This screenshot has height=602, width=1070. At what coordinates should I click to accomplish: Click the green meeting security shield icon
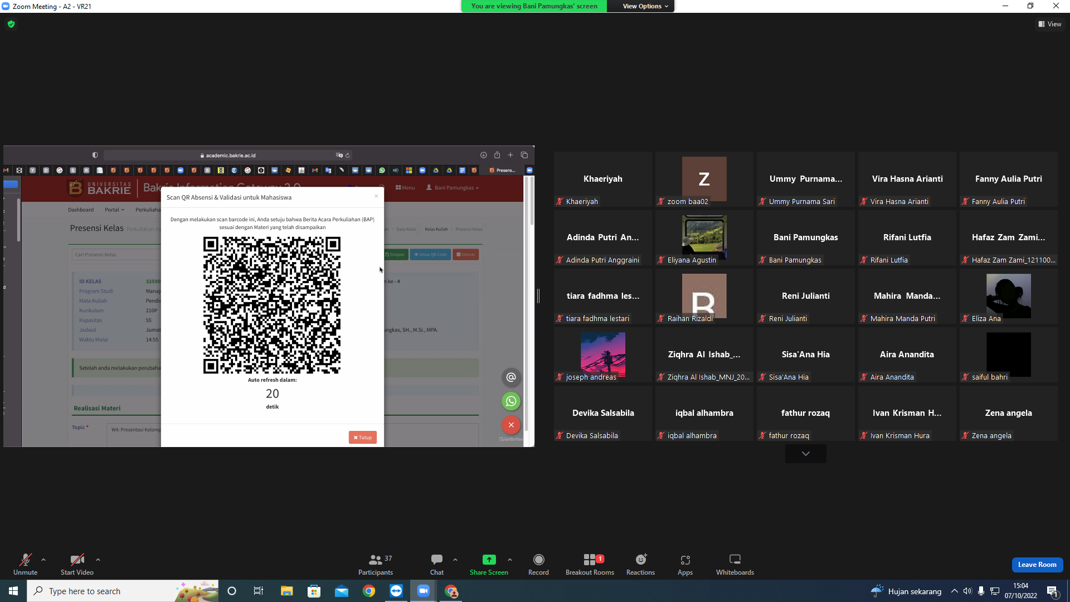click(x=11, y=24)
